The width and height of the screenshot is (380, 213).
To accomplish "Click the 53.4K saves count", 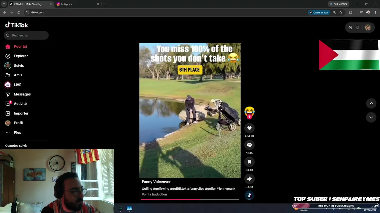I will (249, 170).
